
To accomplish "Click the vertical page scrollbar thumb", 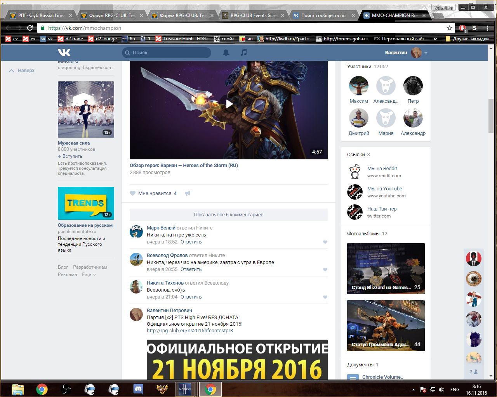I will click(x=491, y=116).
